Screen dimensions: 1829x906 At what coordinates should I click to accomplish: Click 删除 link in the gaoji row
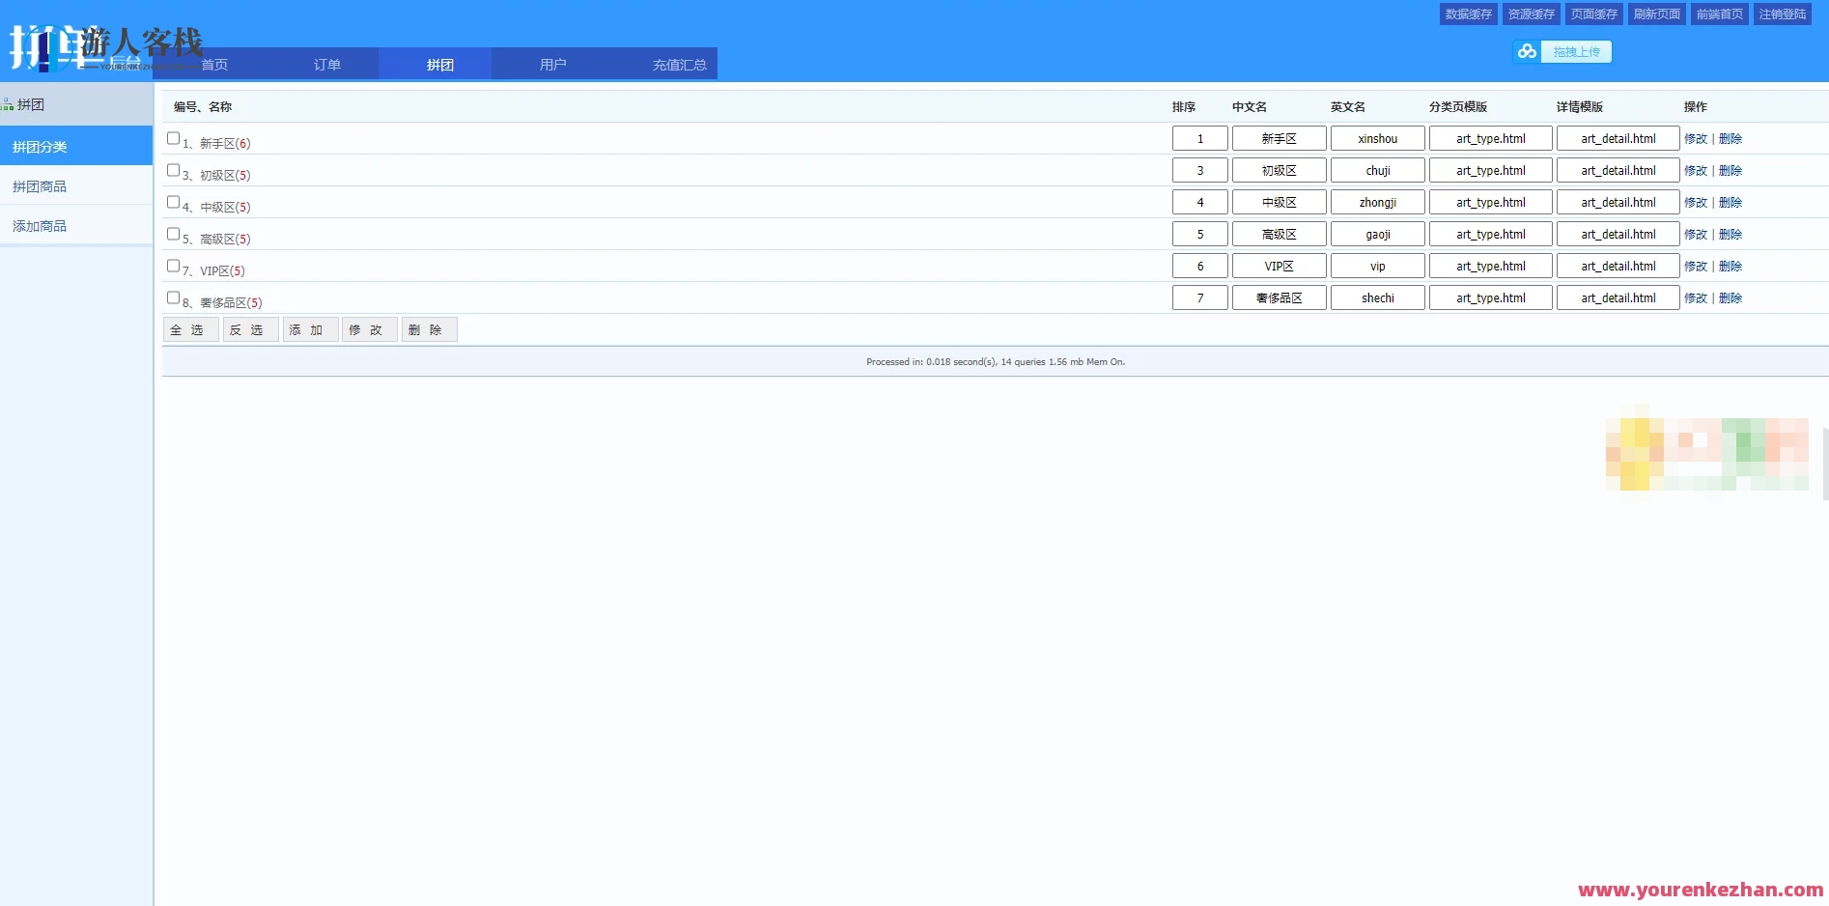(1731, 234)
